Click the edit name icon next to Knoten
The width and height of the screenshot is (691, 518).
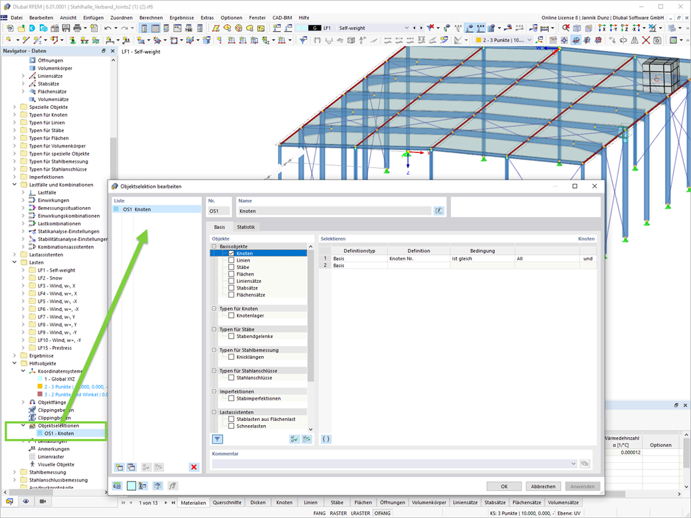click(439, 211)
